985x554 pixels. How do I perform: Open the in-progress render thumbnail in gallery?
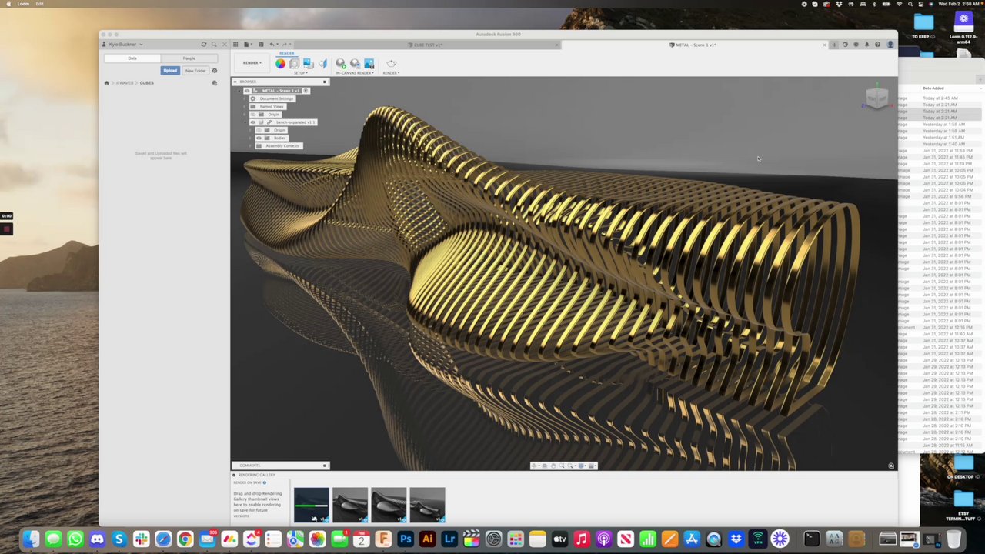coord(311,505)
